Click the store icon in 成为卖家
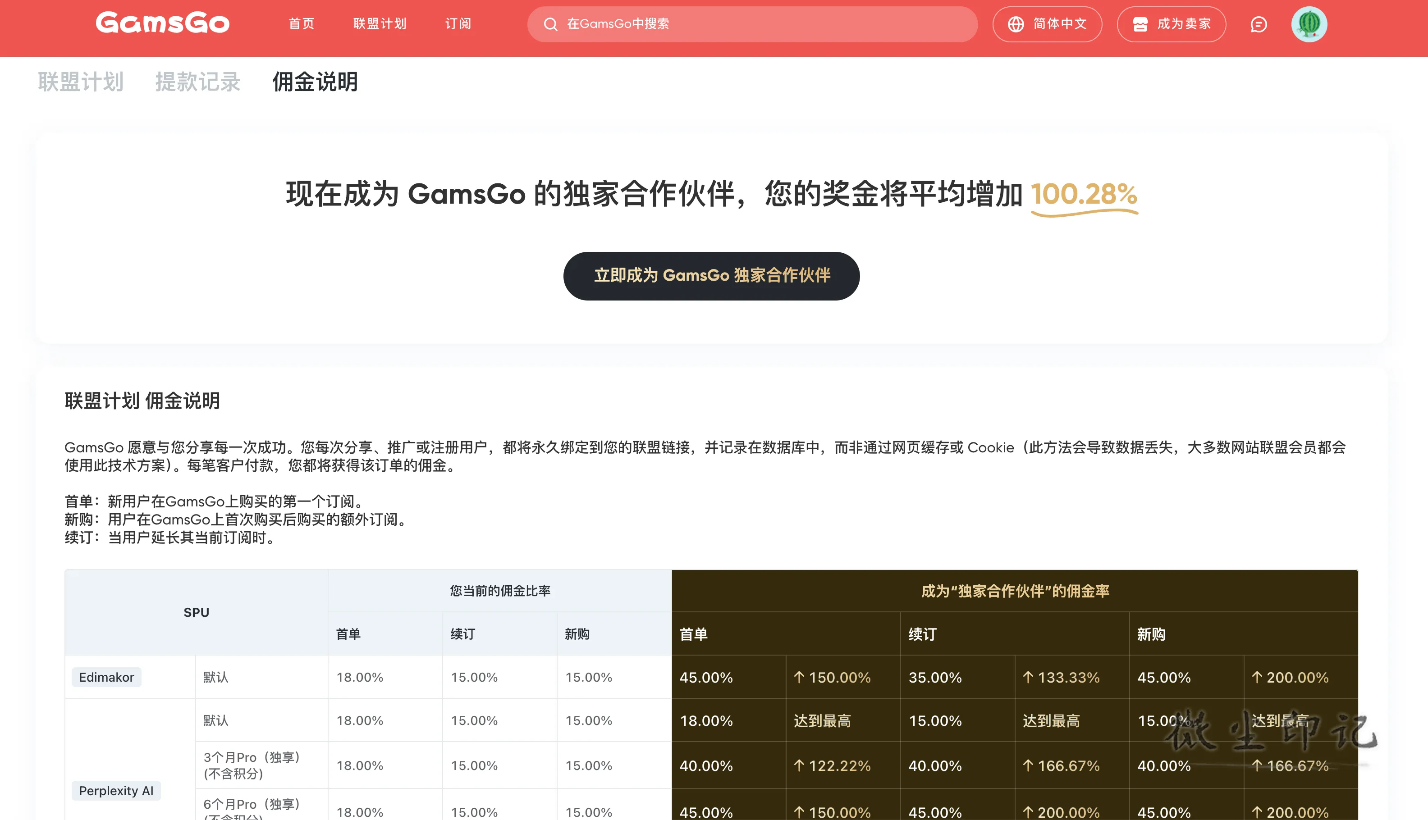Viewport: 1428px width, 820px height. pos(1140,24)
